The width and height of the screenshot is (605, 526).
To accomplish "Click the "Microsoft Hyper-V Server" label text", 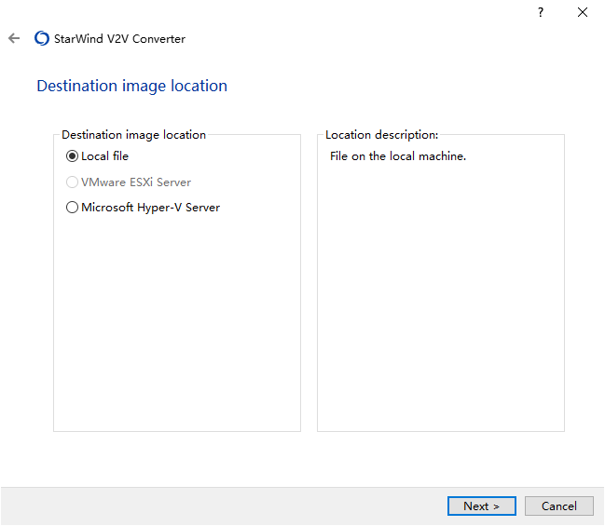I will point(150,208).
